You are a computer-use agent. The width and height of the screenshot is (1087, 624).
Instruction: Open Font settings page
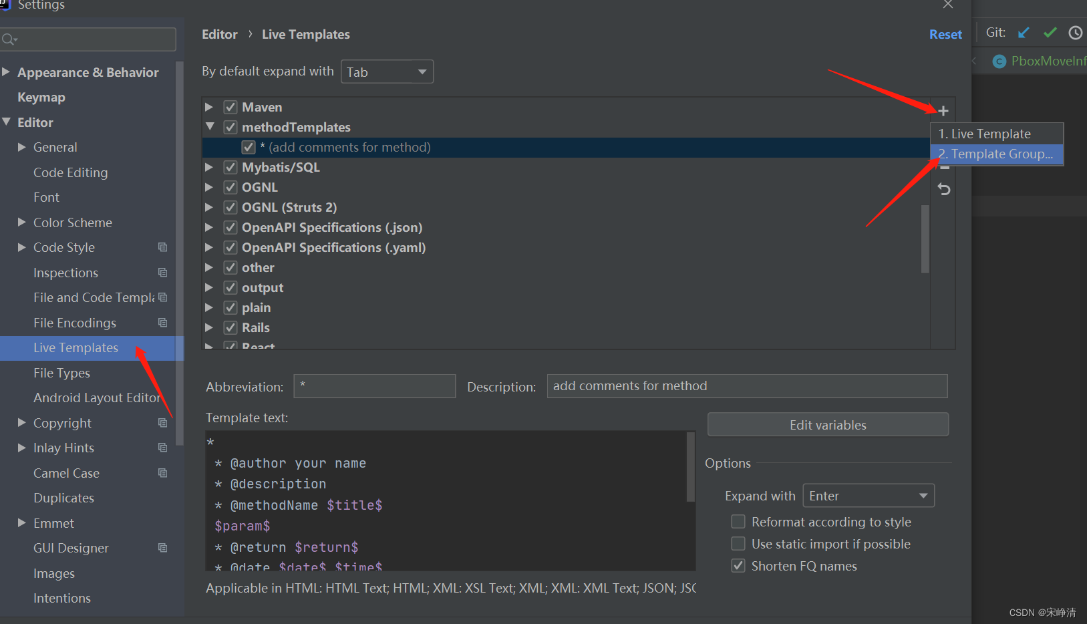(x=46, y=197)
